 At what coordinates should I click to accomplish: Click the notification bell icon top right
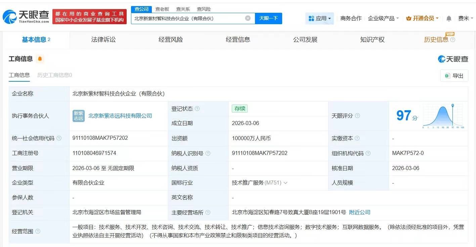pyautogui.click(x=448, y=18)
